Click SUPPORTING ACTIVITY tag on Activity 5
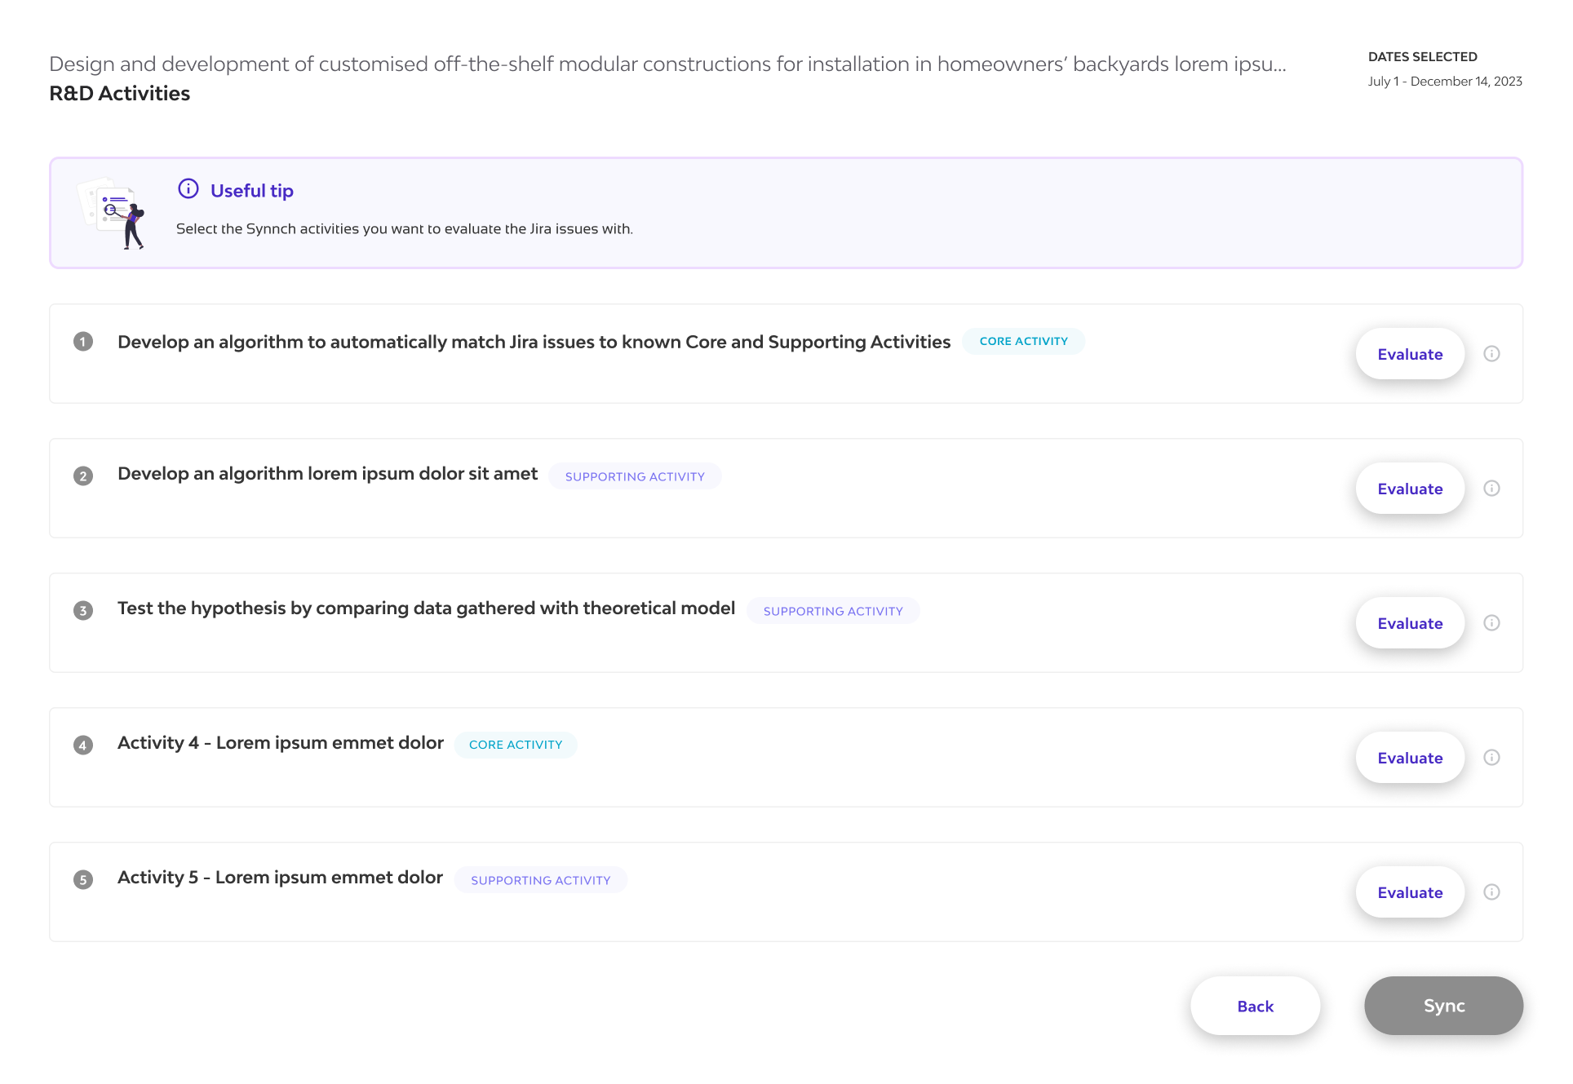Screen dimensions: 1573x1084 click(540, 880)
